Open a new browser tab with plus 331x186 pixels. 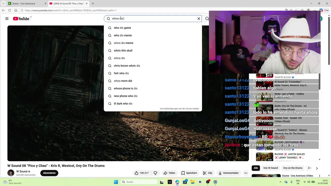pyautogui.click(x=93, y=4)
